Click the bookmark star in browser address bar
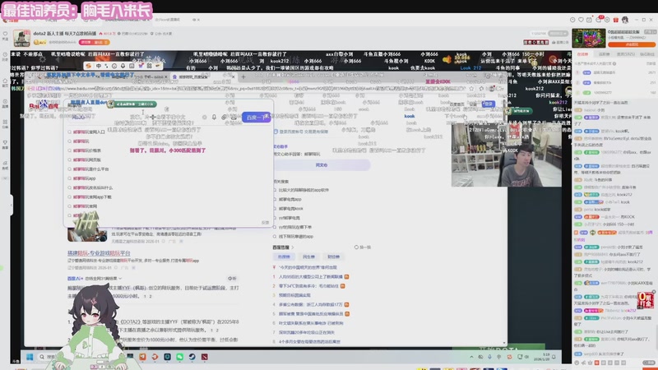 tap(471, 89)
